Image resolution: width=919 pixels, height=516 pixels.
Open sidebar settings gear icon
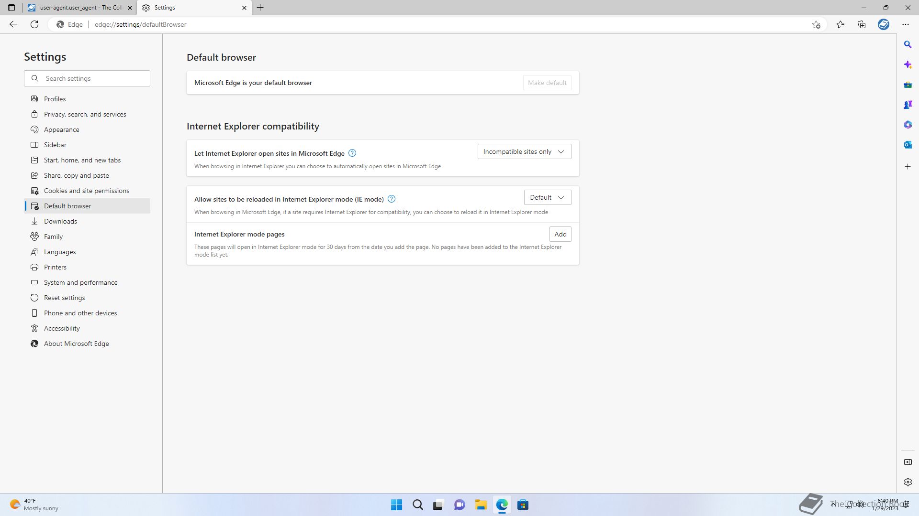point(908,482)
